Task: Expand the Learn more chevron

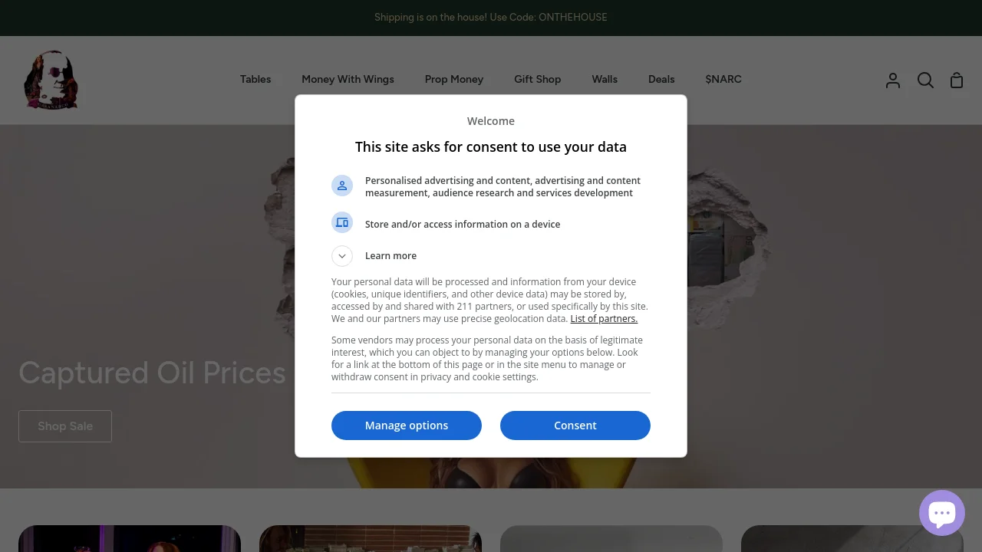Action: tap(342, 255)
